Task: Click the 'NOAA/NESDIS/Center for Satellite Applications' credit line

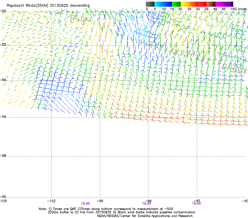Action: pos(145,216)
